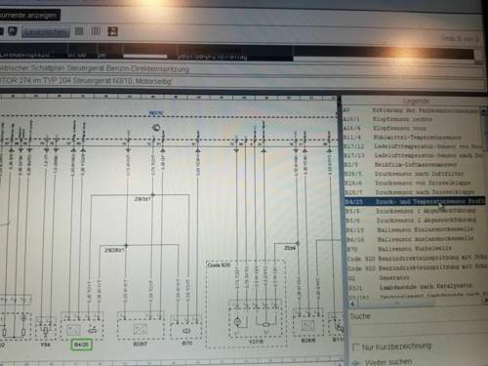Image resolution: width=488 pixels, height=366 pixels.
Task: Click the dark export icon in toolbar
Action: tap(112, 31)
